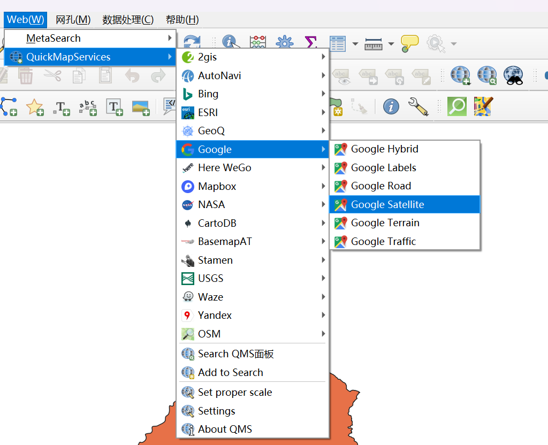Expand the Mapbox provider submenu
Image resolution: width=548 pixels, height=445 pixels.
(x=253, y=186)
